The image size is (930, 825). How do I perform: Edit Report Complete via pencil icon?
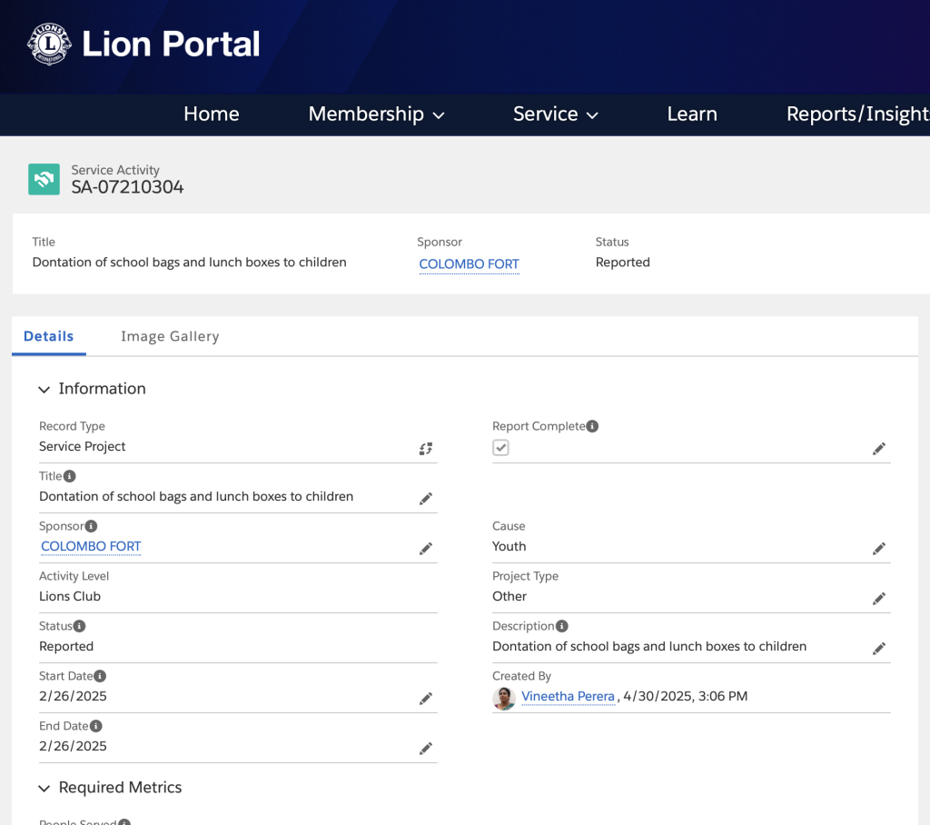[879, 449]
